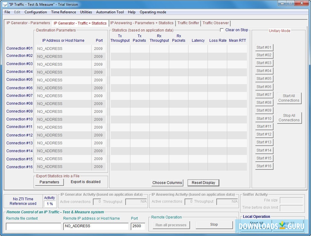Enable the Clear on Stop checkbox
Image resolution: width=311 pixels, height=236 pixels.
tap(222, 30)
